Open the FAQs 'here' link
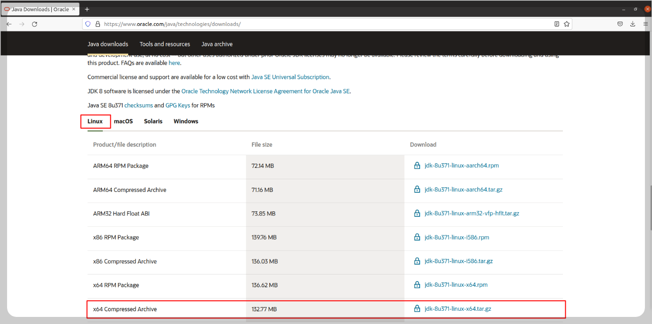The image size is (652, 324). pyautogui.click(x=174, y=63)
